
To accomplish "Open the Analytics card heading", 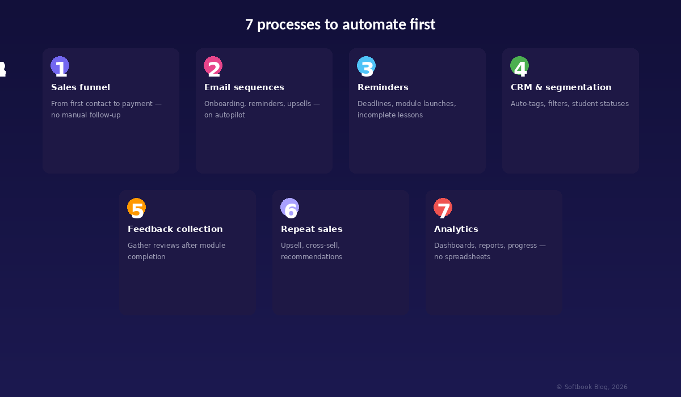I will [x=456, y=229].
